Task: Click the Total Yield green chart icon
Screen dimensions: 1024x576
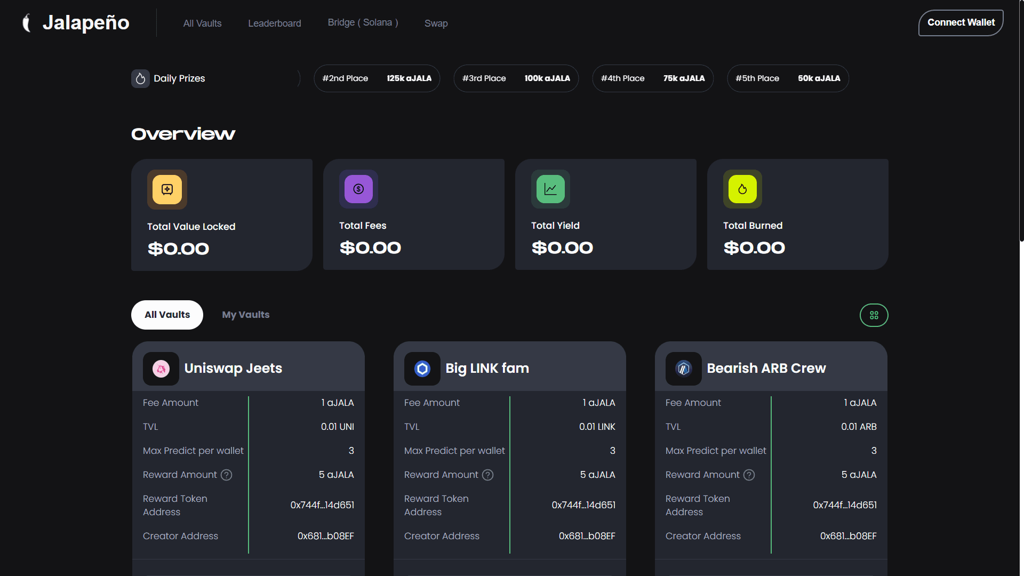Action: pyautogui.click(x=550, y=189)
